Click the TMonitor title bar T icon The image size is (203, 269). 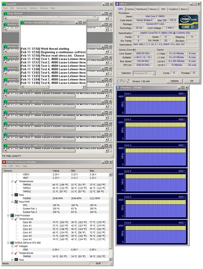coord(118,88)
